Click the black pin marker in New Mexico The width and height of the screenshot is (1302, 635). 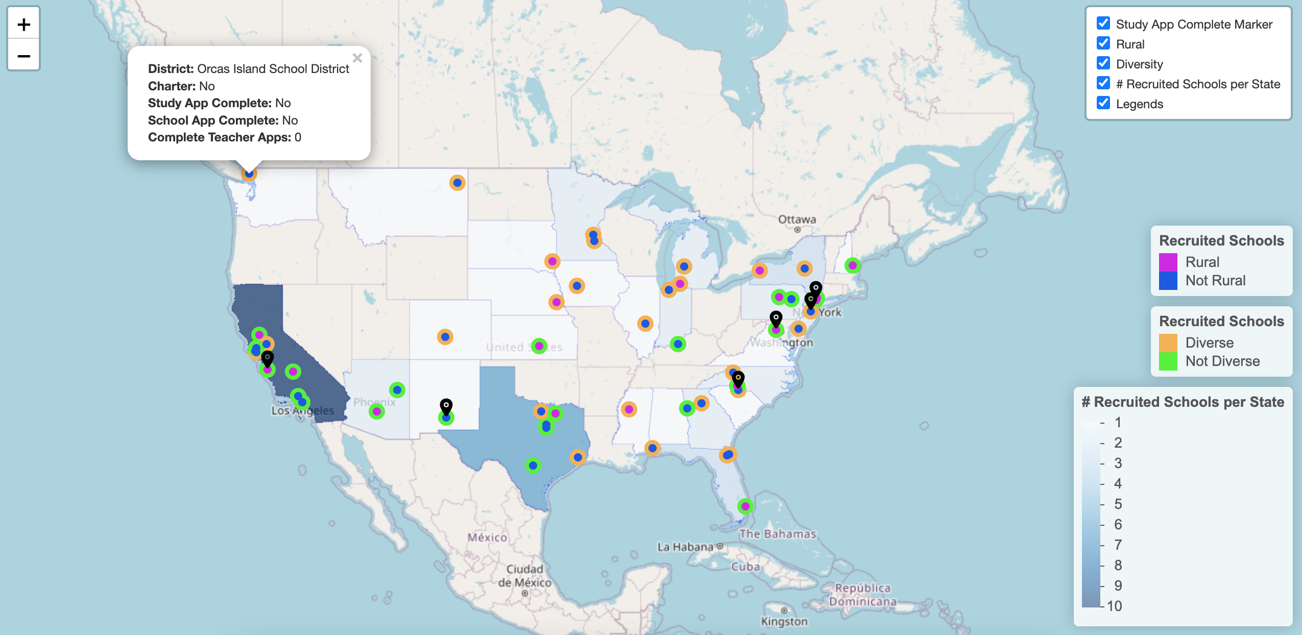coord(446,407)
